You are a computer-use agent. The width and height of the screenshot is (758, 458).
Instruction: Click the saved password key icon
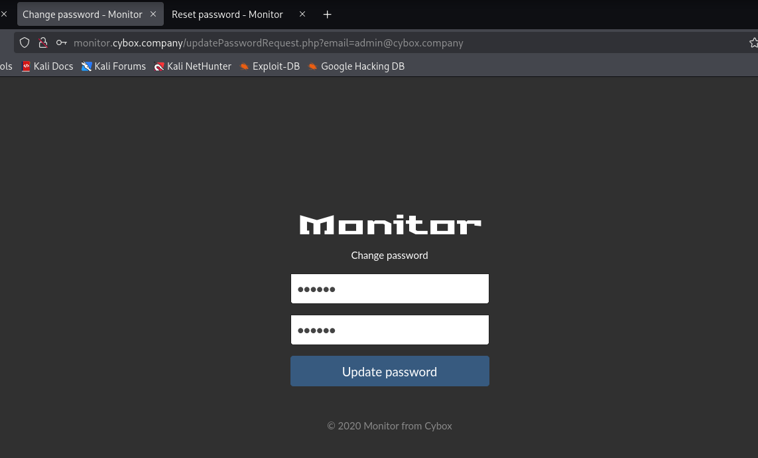tap(62, 42)
